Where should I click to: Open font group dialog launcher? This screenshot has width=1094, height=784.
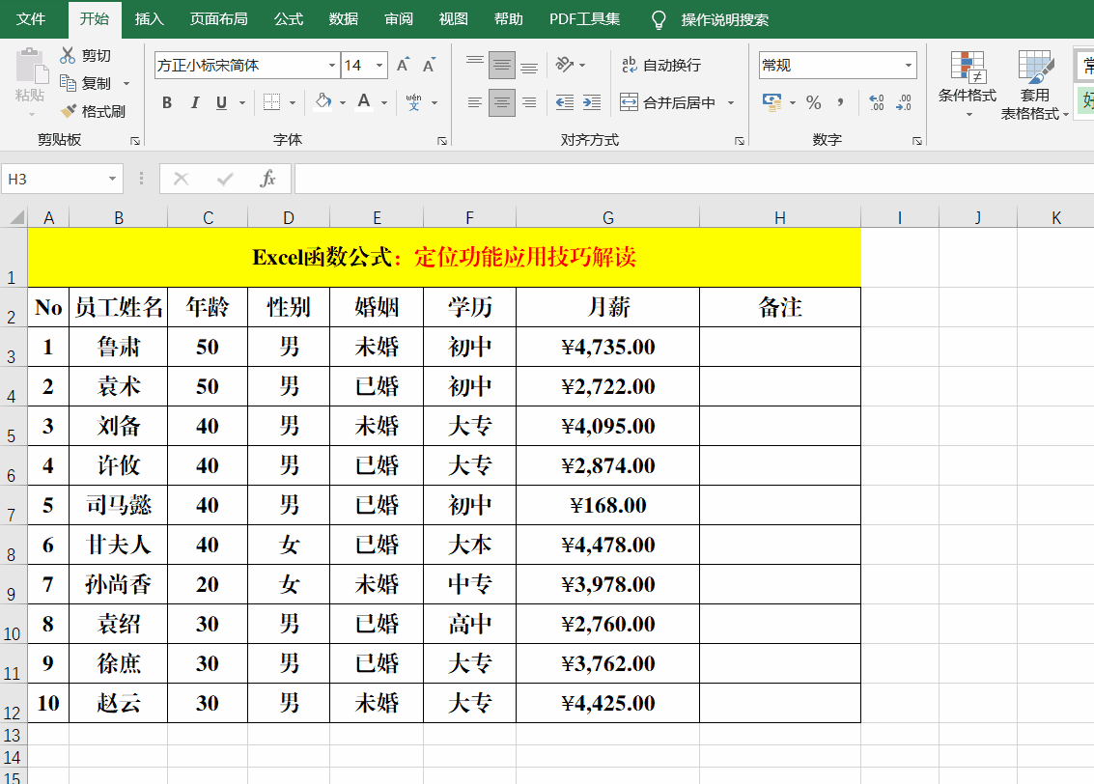pos(441,141)
